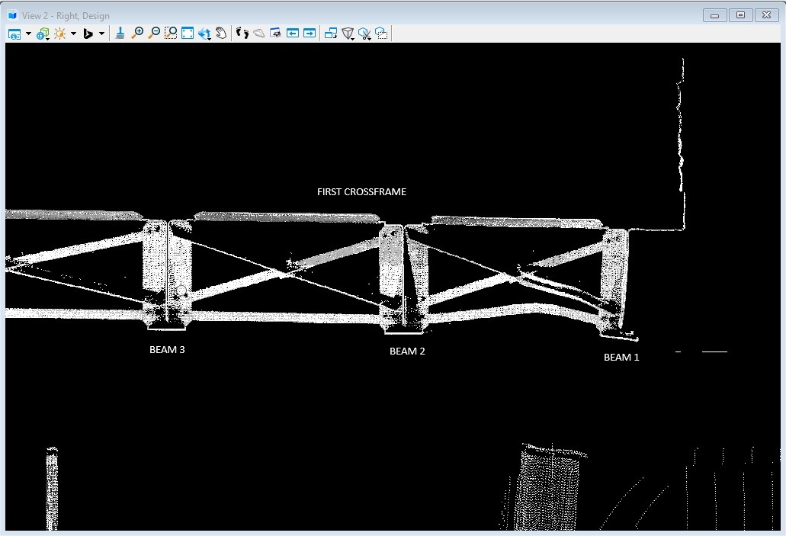
Task: Click the Bing Maps icon
Action: (x=88, y=34)
